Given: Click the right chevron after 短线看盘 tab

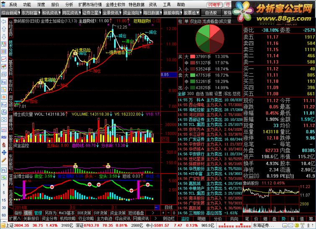Looking at the screenshot, I should click(x=153, y=213).
